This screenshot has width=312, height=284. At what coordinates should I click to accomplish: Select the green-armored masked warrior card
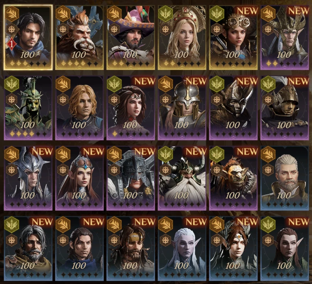28,108
